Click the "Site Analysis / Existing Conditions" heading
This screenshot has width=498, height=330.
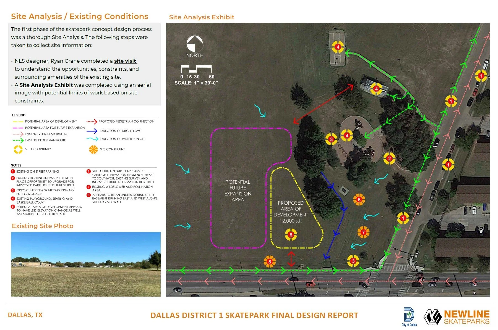(x=80, y=16)
